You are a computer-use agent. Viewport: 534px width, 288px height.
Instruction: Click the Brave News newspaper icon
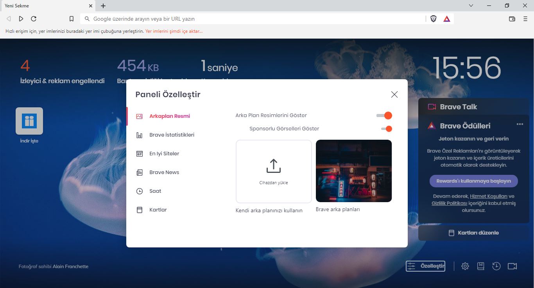[x=139, y=172]
